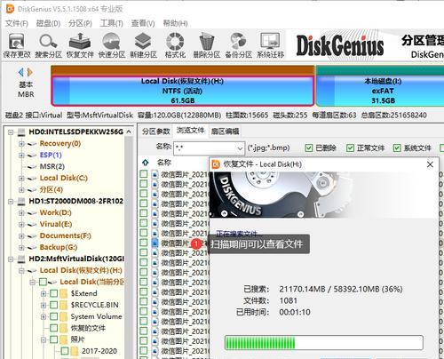444x359 pixels.
Task: Open the 磁盘(D) menu
Action: coord(48,23)
